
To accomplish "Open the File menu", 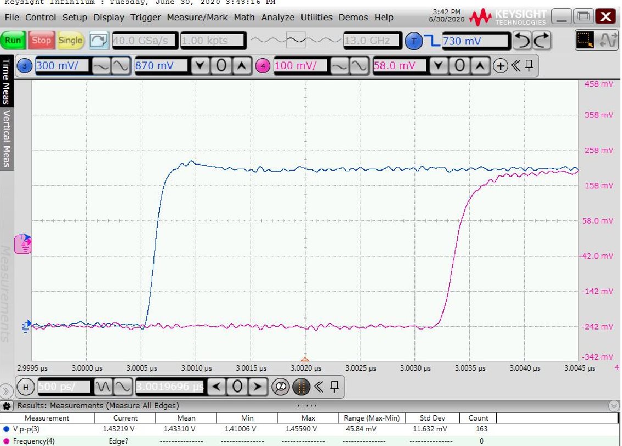I will point(12,18).
